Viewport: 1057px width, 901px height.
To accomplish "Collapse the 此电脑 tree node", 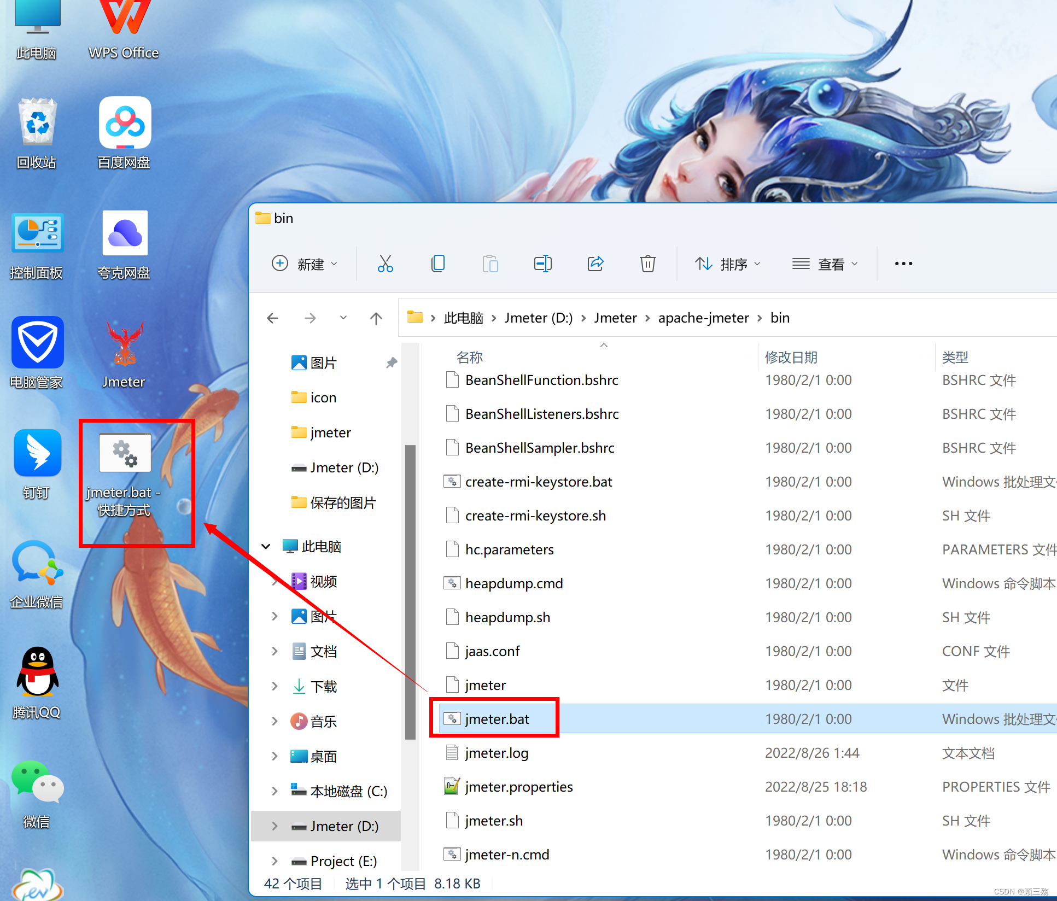I will (266, 546).
